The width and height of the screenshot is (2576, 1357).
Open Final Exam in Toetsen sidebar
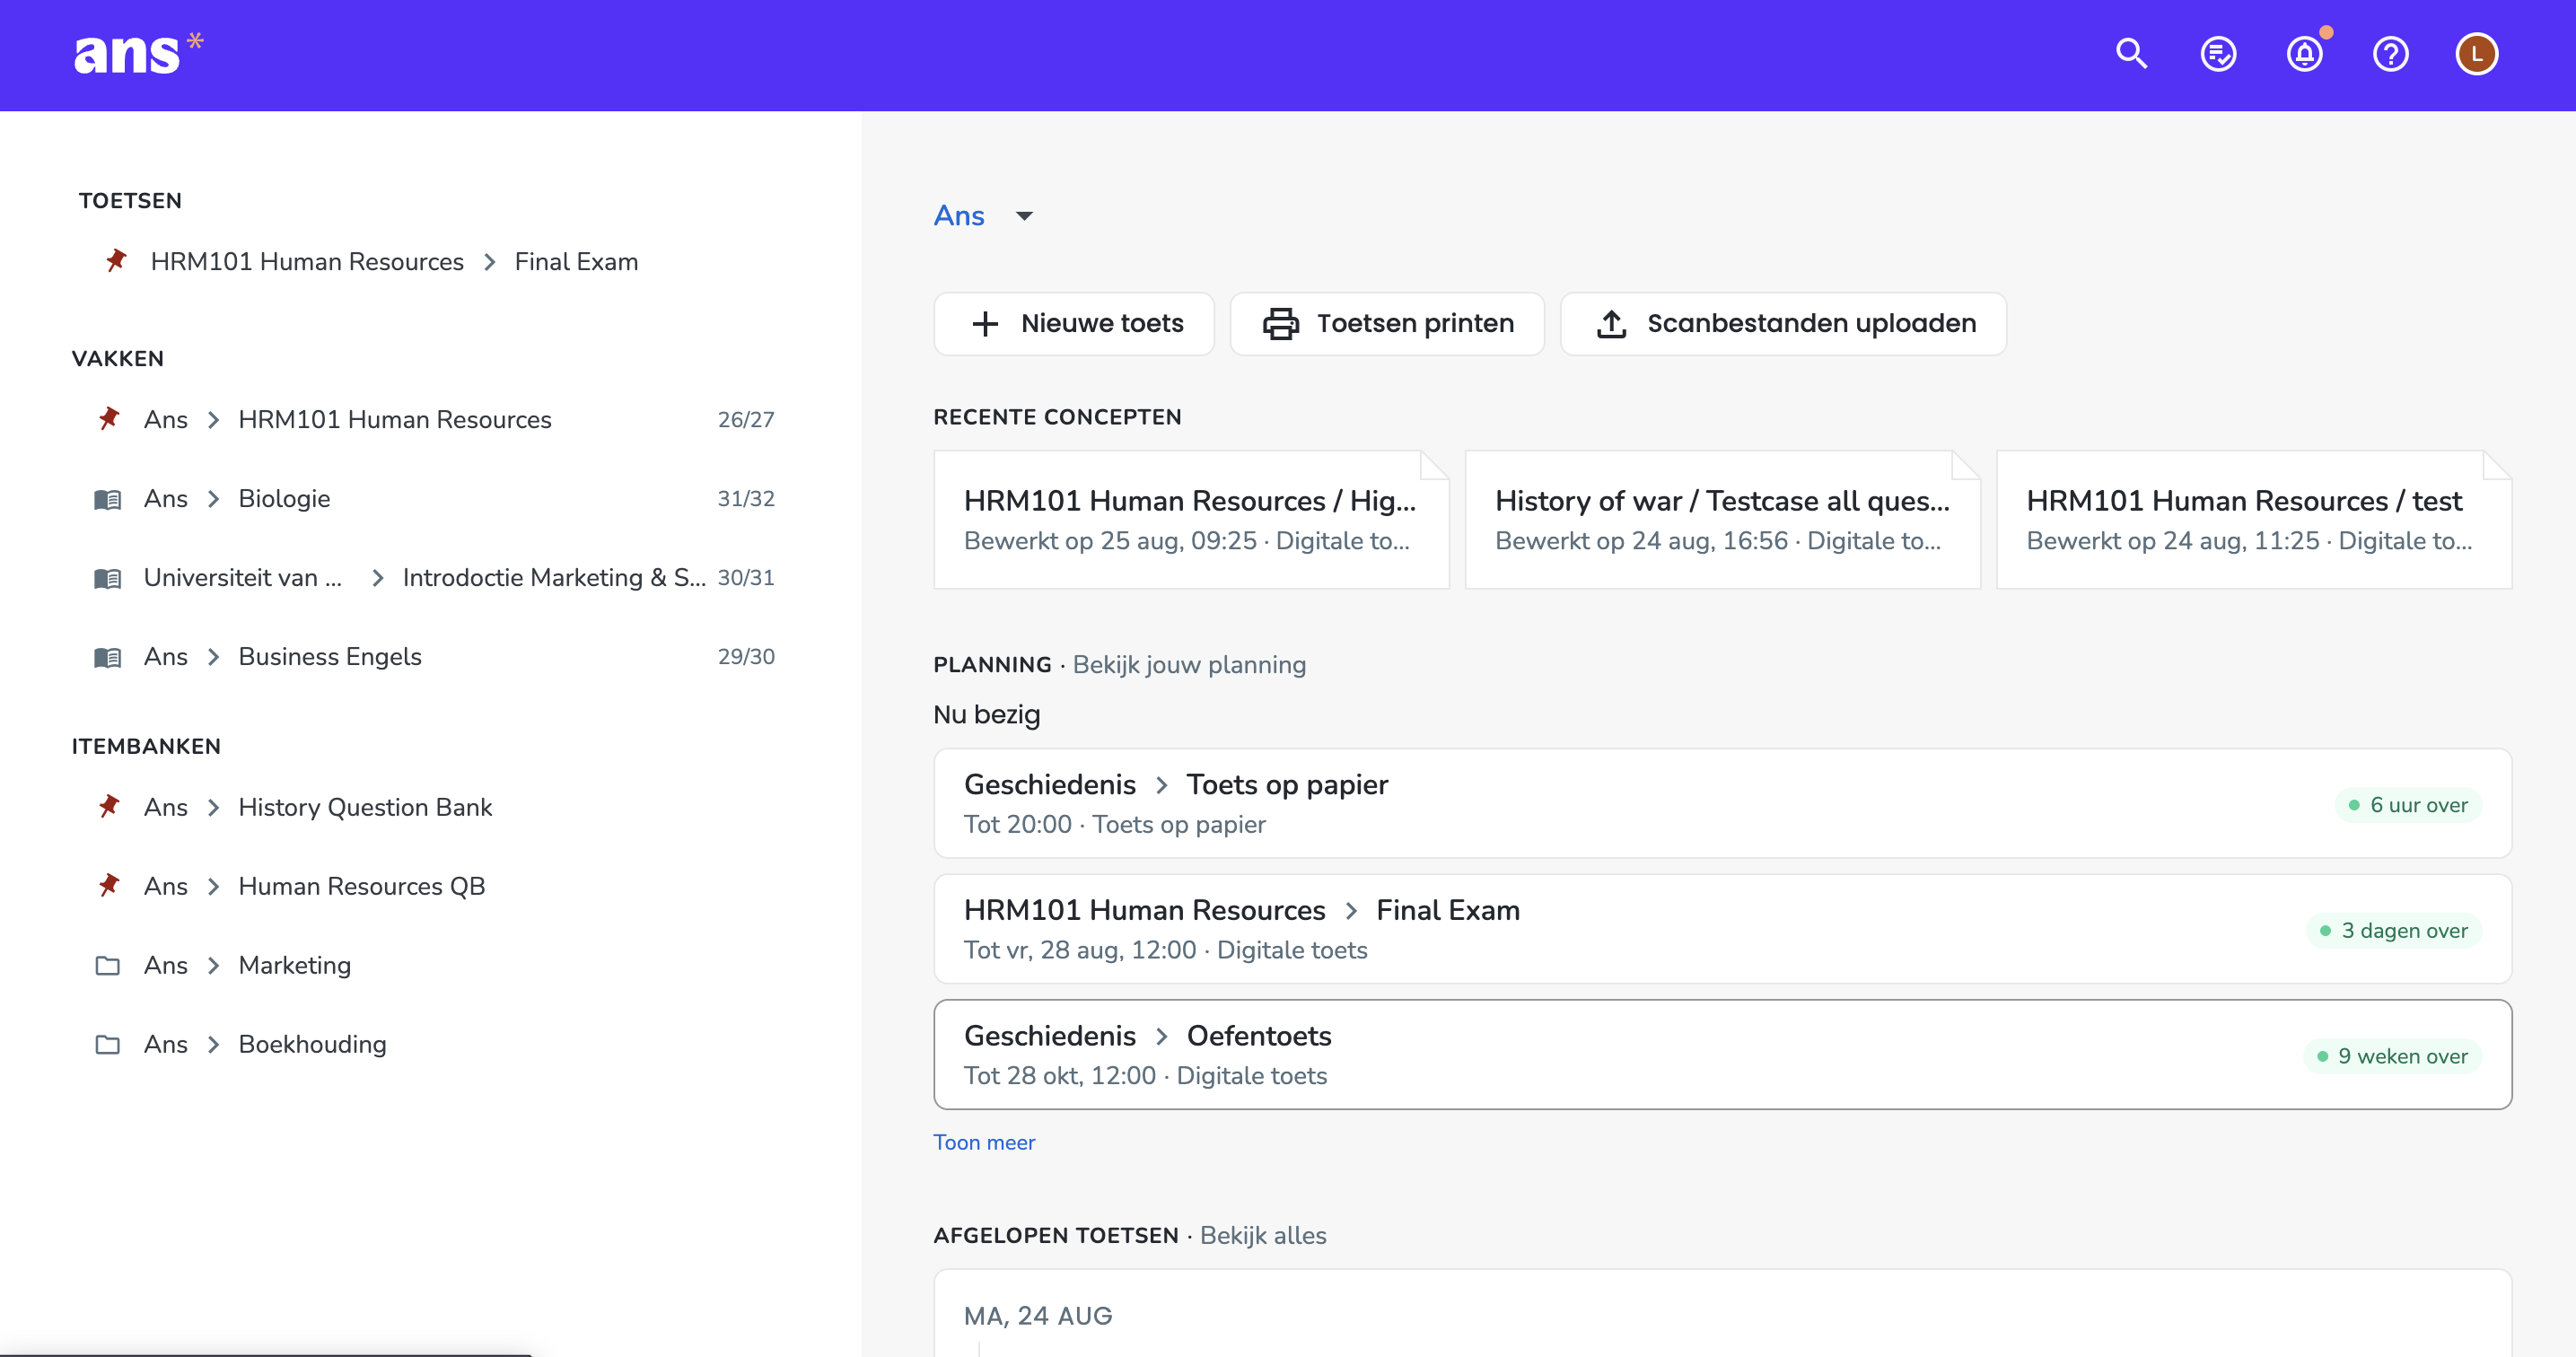pyautogui.click(x=576, y=262)
